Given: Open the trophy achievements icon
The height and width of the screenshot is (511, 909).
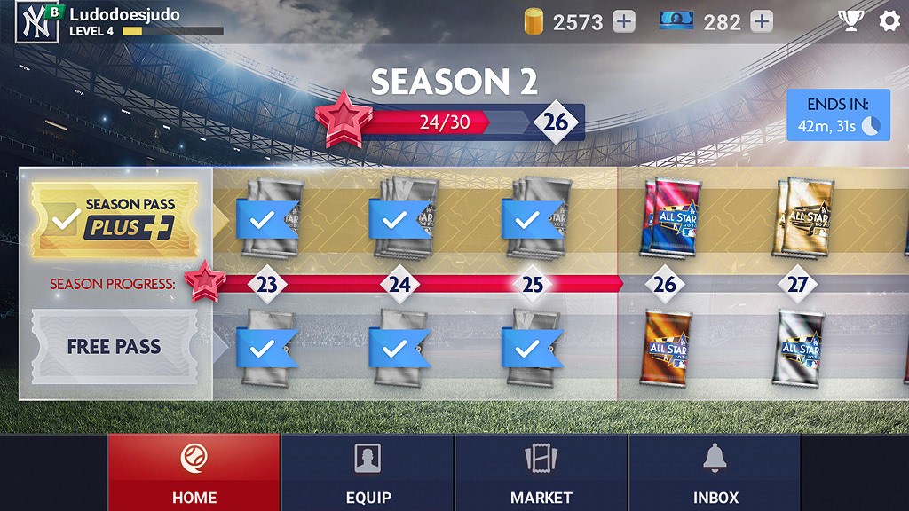Looking at the screenshot, I should [x=850, y=21].
